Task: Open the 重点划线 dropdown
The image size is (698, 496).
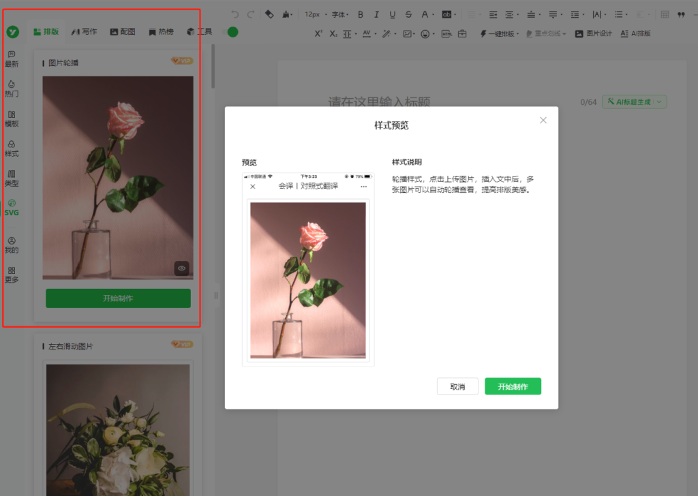Action: [546, 34]
